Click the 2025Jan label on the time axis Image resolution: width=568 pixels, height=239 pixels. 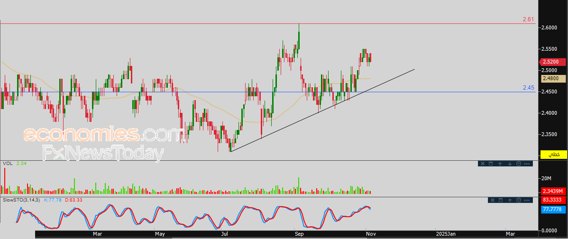(447, 234)
